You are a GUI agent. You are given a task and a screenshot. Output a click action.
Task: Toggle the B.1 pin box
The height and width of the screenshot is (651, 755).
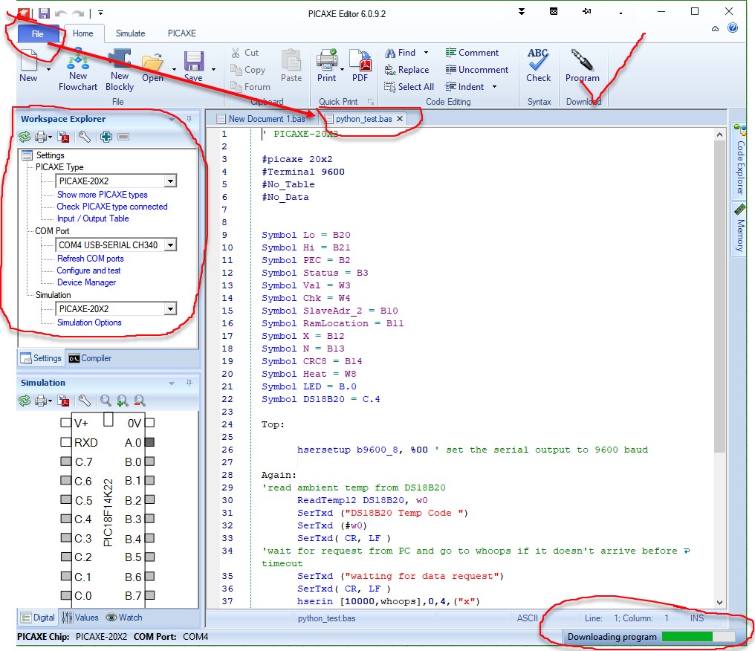(x=150, y=480)
